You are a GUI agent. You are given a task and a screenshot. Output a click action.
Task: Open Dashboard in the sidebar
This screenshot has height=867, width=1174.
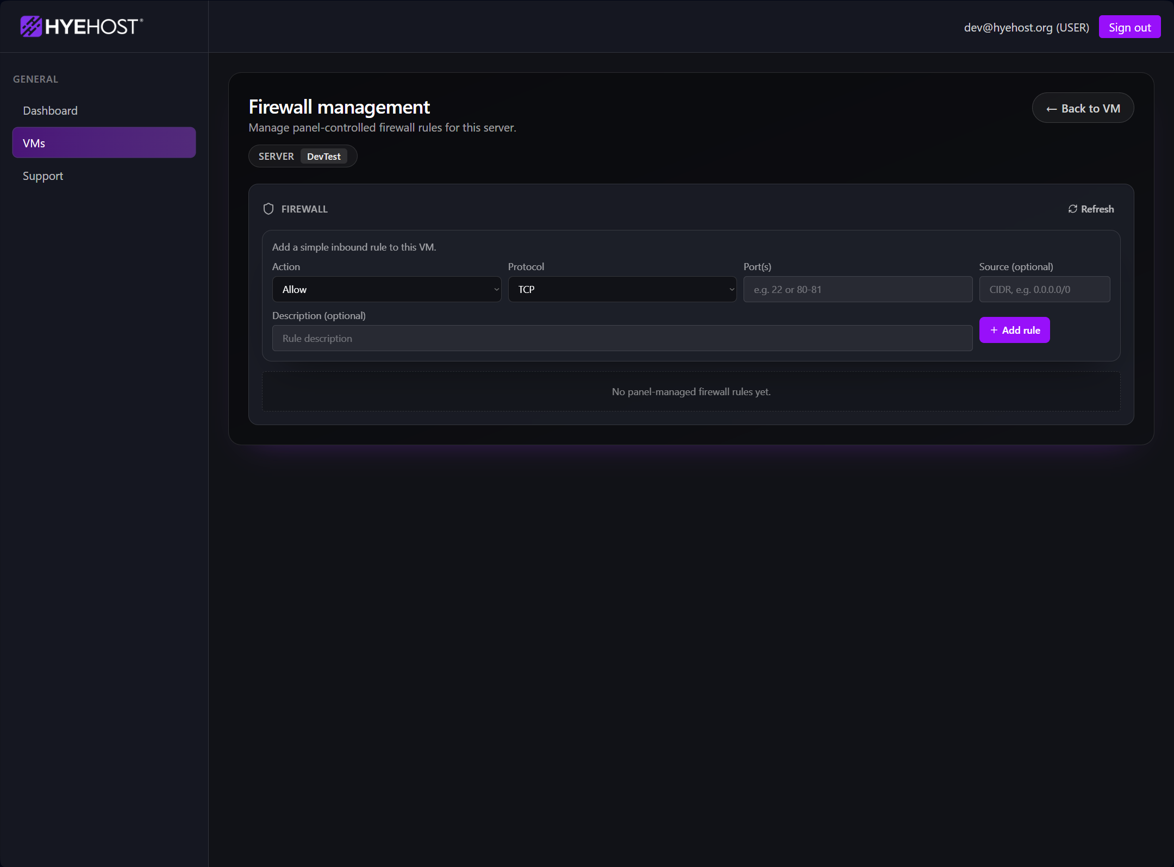click(x=50, y=110)
